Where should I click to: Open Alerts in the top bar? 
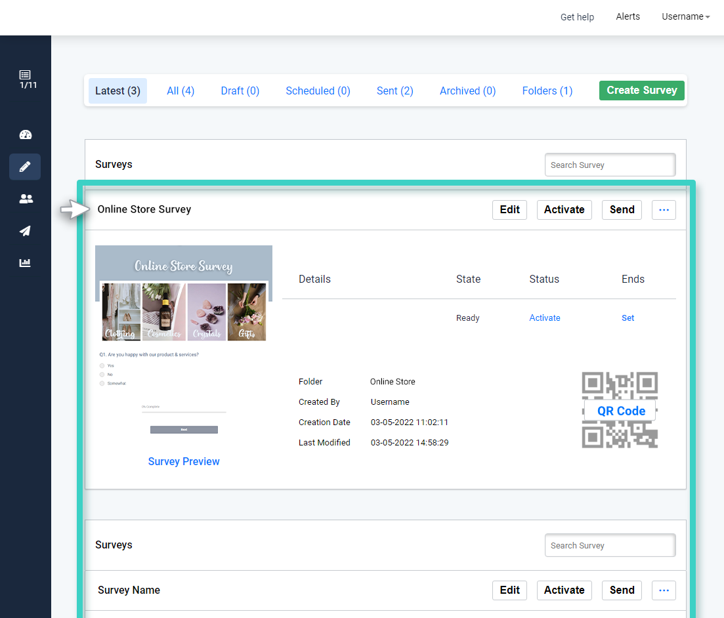[x=628, y=16]
